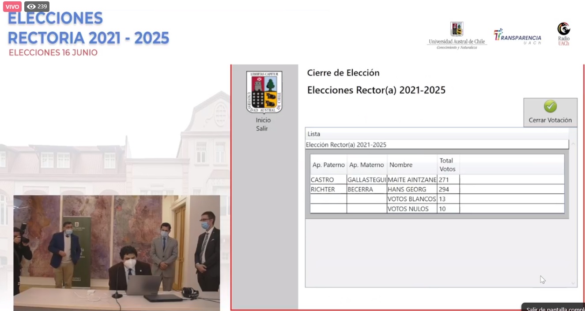The height and width of the screenshot is (311, 585).
Task: Click the 294 vote total cell
Action: pyautogui.click(x=448, y=189)
